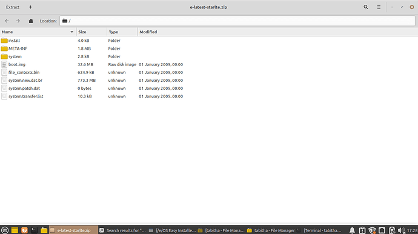
Task: Sort by Type column header
Action: point(122,32)
